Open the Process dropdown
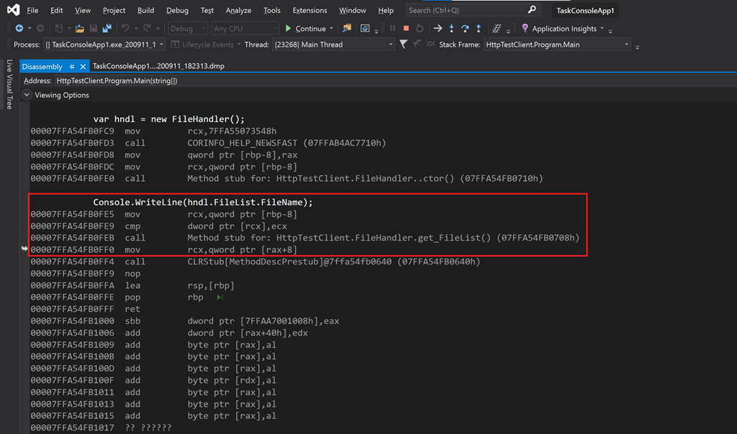The width and height of the screenshot is (737, 434). pos(104,45)
